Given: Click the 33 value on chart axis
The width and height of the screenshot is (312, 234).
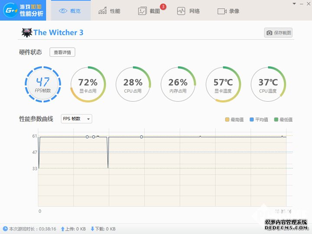Looking at the screenshot, I should point(35,169).
